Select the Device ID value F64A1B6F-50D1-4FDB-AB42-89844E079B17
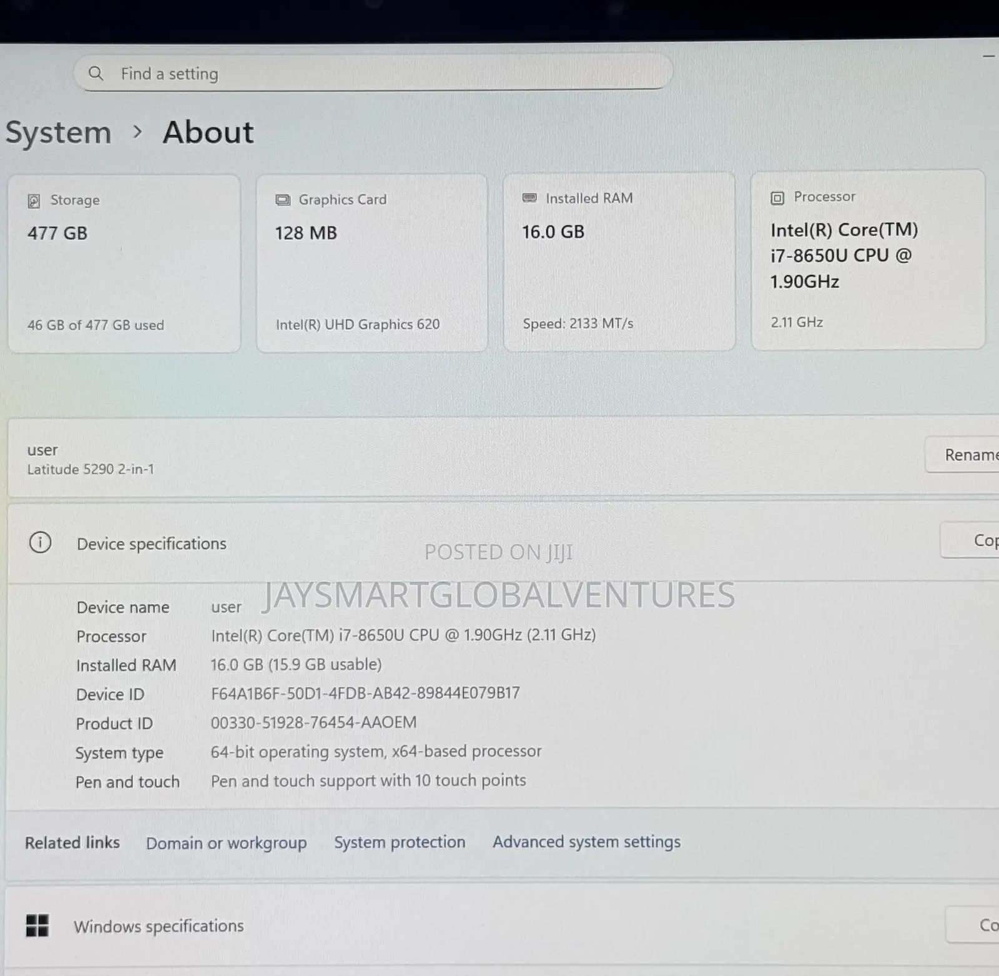This screenshot has width=999, height=976. coord(365,693)
